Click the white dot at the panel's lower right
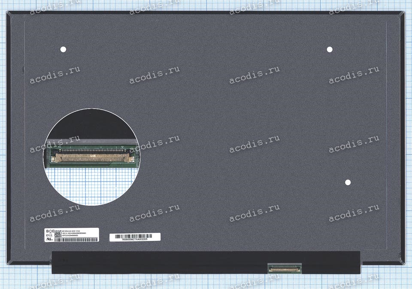This screenshot has width=412, height=289. (x=348, y=182)
